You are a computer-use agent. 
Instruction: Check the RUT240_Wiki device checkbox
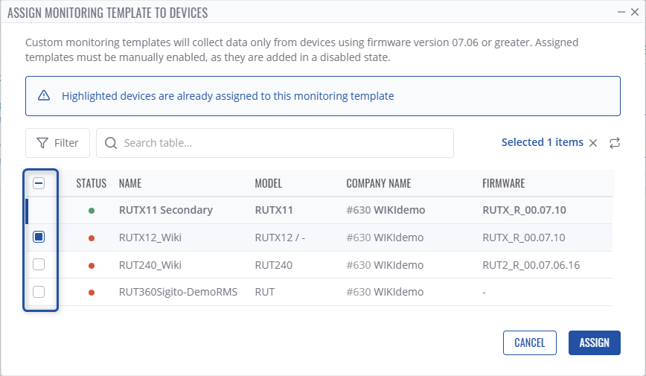pyautogui.click(x=39, y=265)
